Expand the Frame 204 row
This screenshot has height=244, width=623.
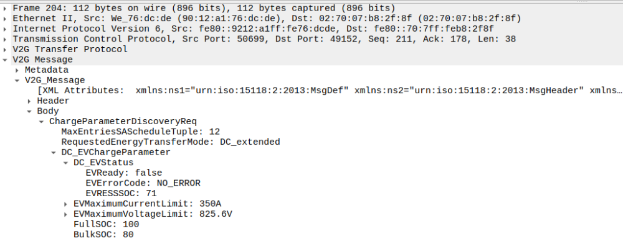click(x=4, y=8)
